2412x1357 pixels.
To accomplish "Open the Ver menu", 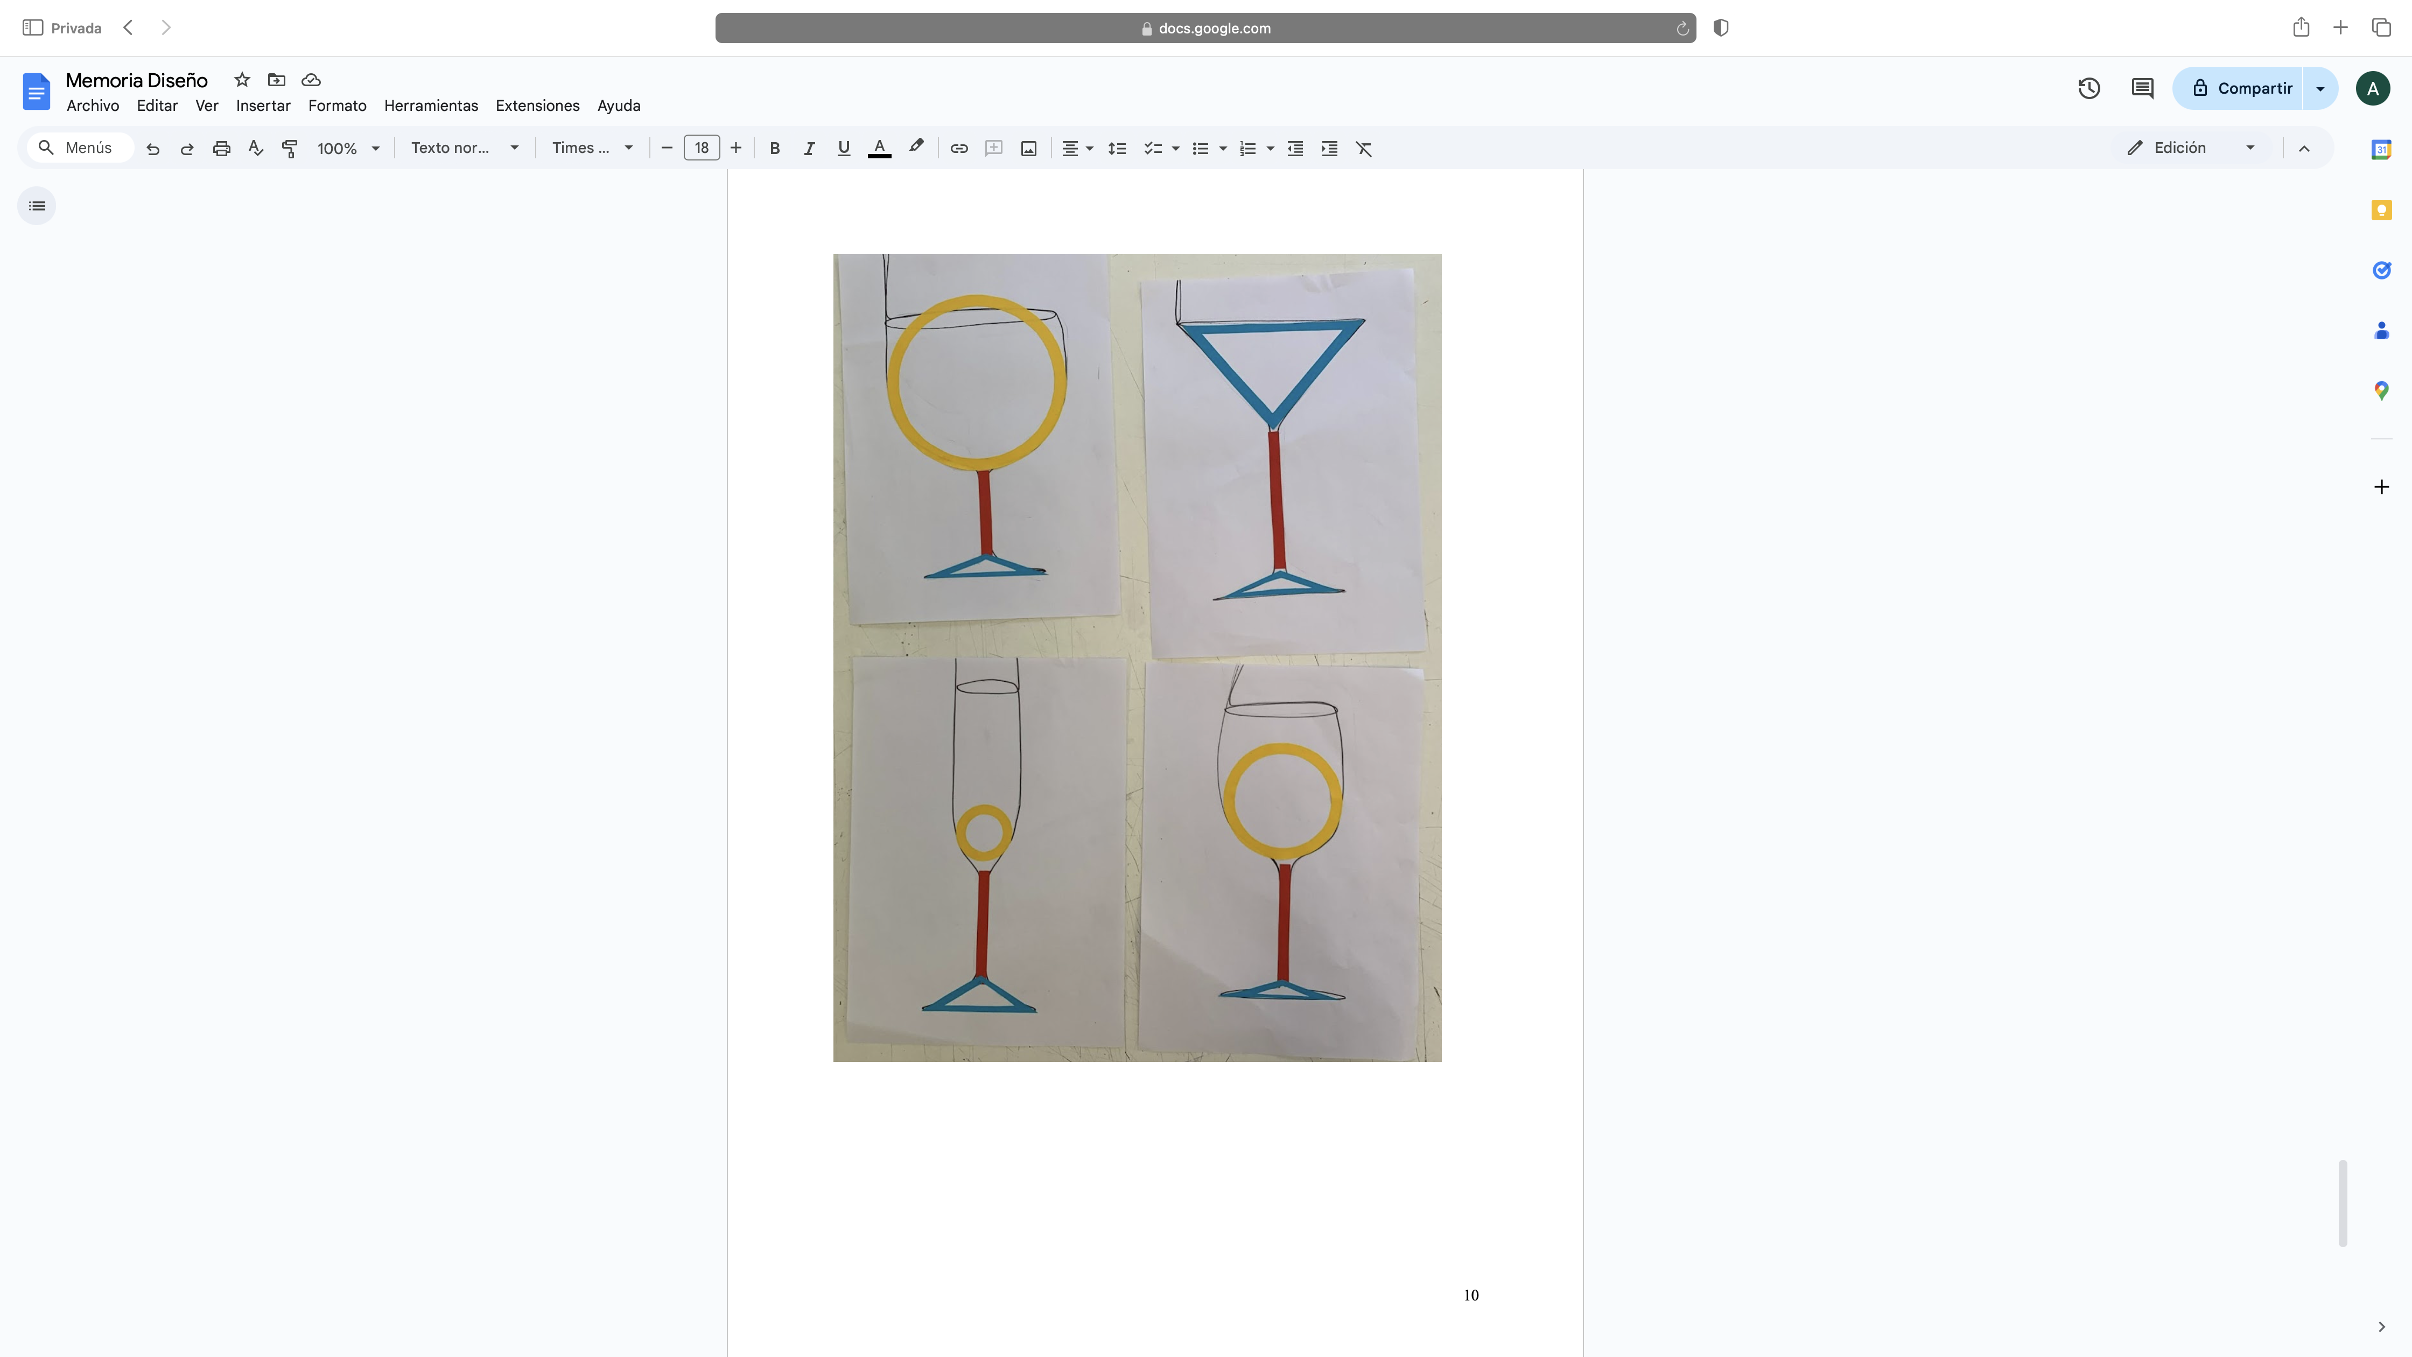I will click(207, 106).
